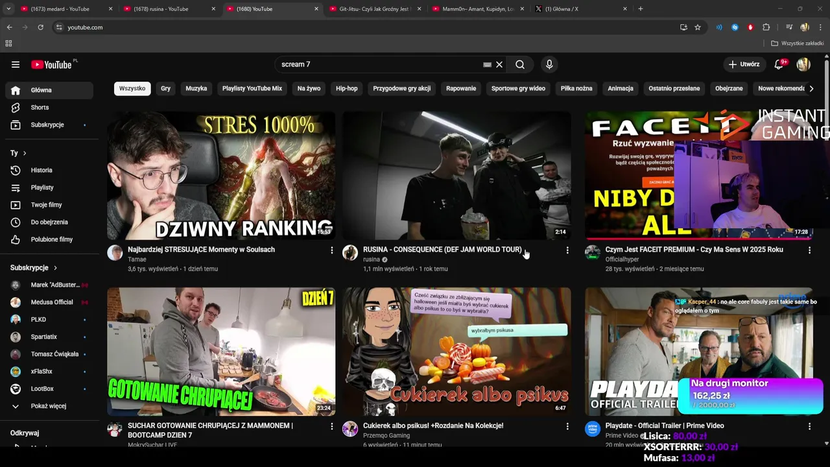
Task: Open LootBox channel subscription
Action: [49, 389]
